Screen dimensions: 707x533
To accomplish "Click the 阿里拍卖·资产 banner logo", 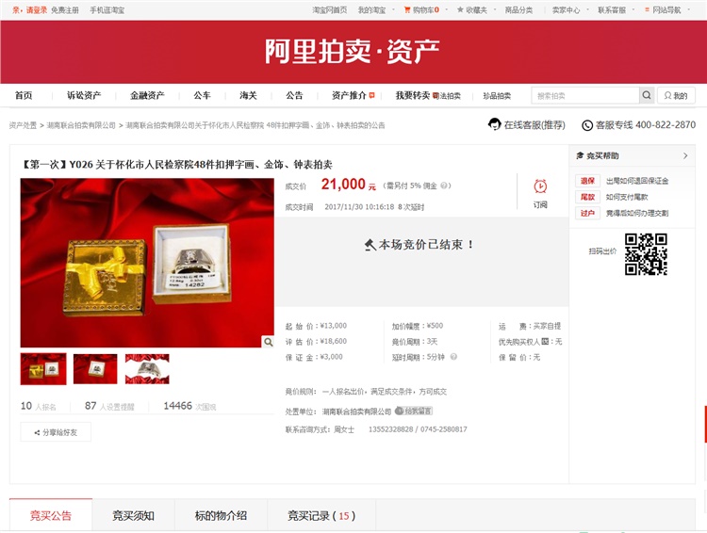I will [352, 51].
